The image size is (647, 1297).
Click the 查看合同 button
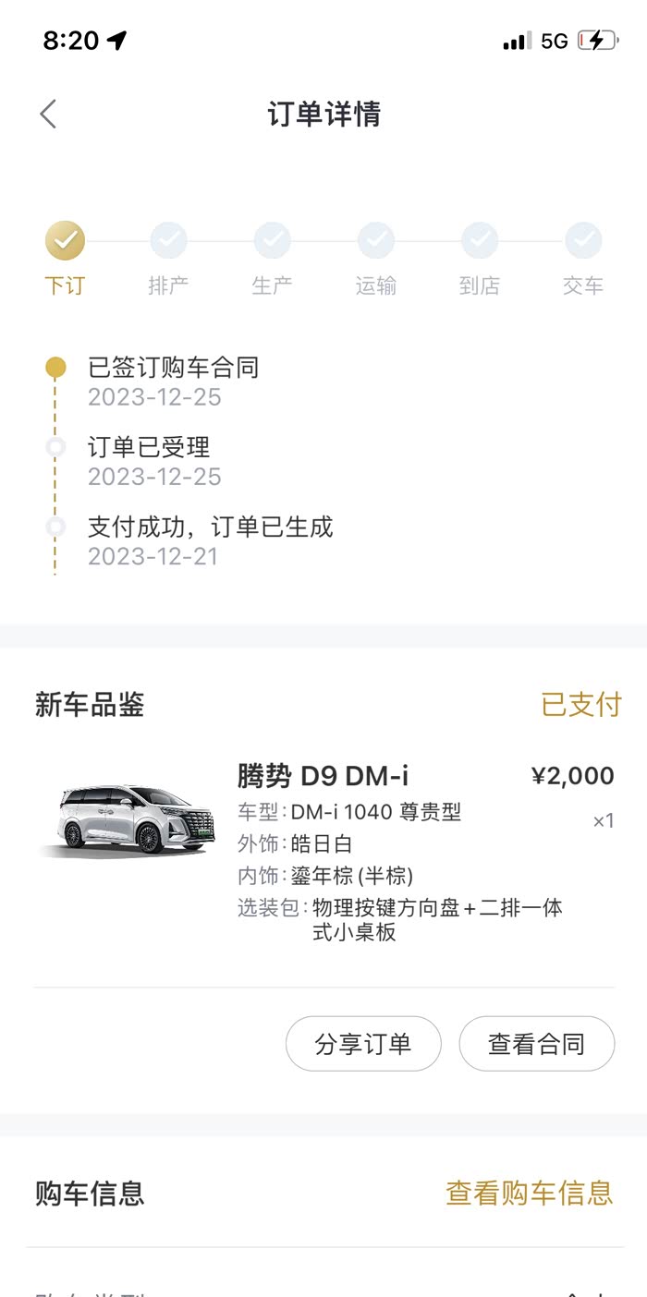pos(536,1044)
